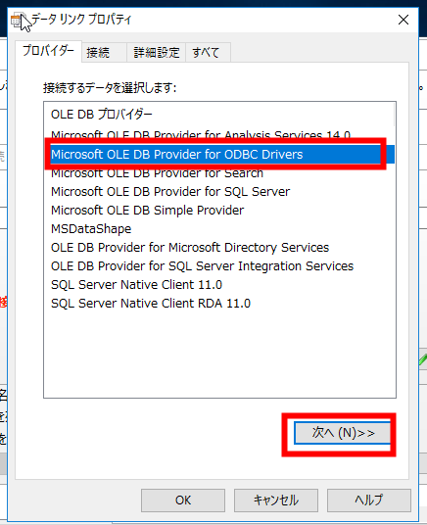Click the Data Link Properties title icon
The height and width of the screenshot is (525, 427).
click(17, 20)
